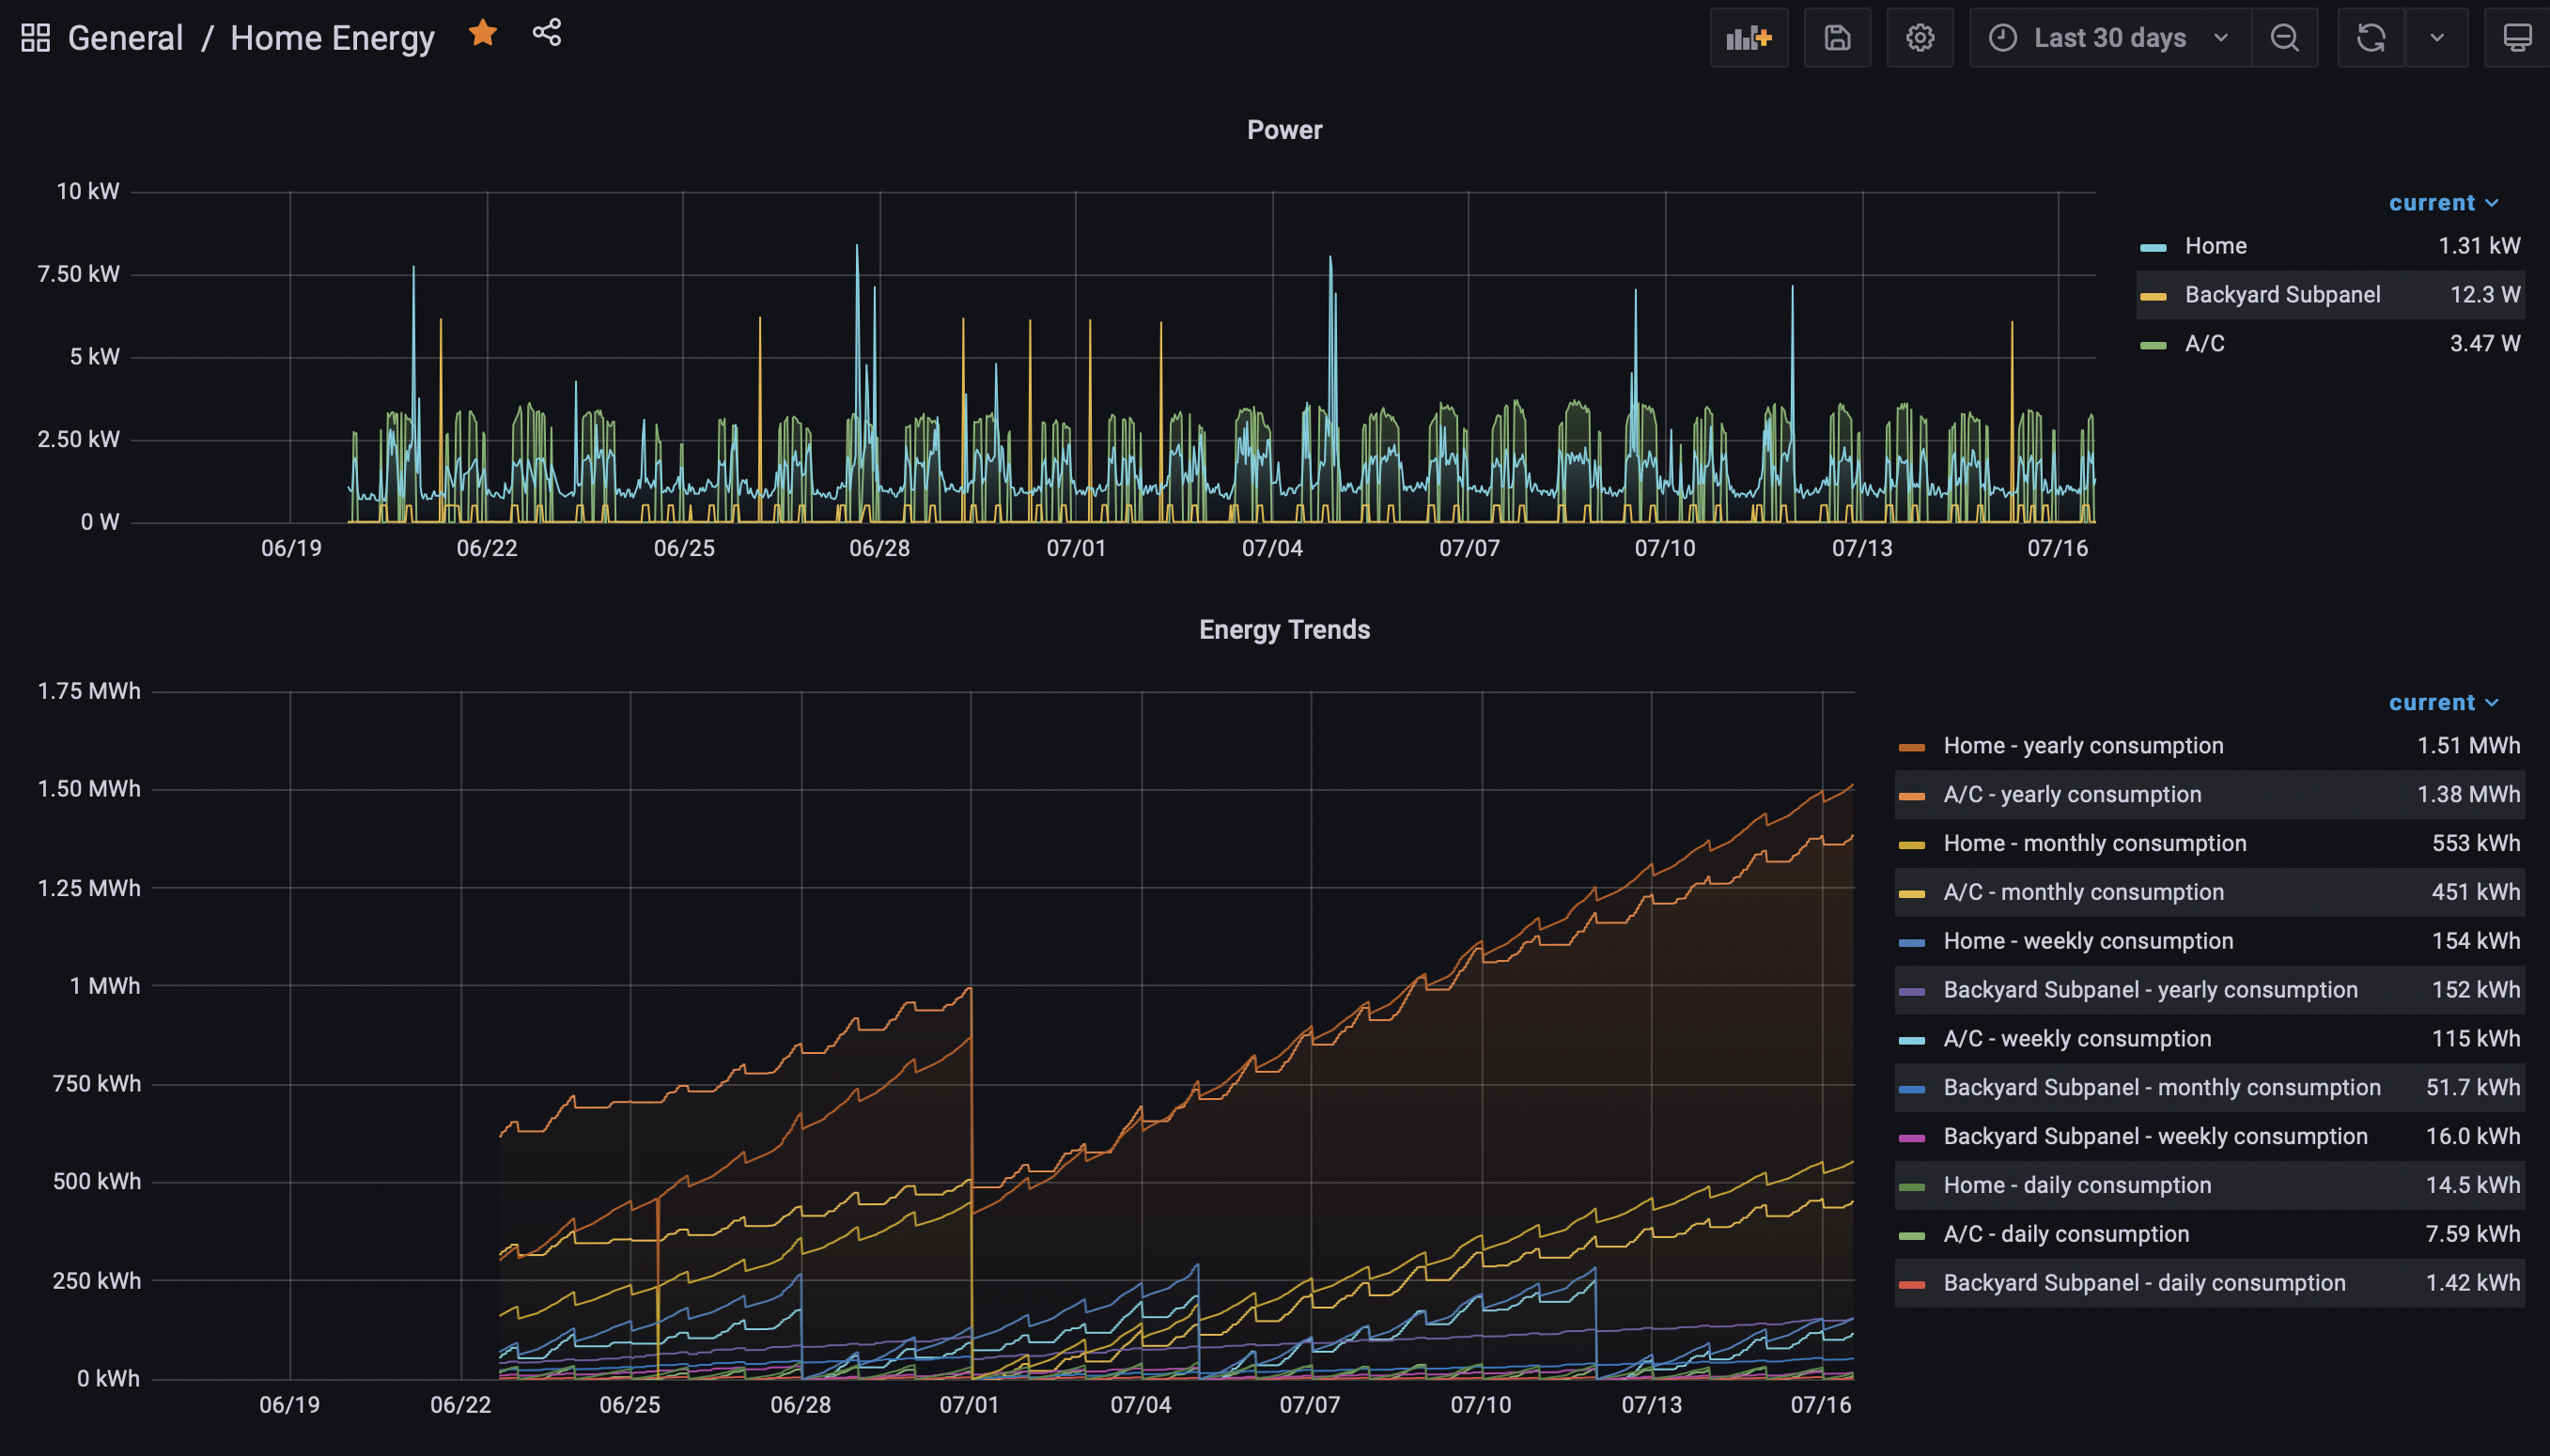Select Home - daily consumption legend entry
The height and width of the screenshot is (1456, 2550).
tap(2077, 1186)
